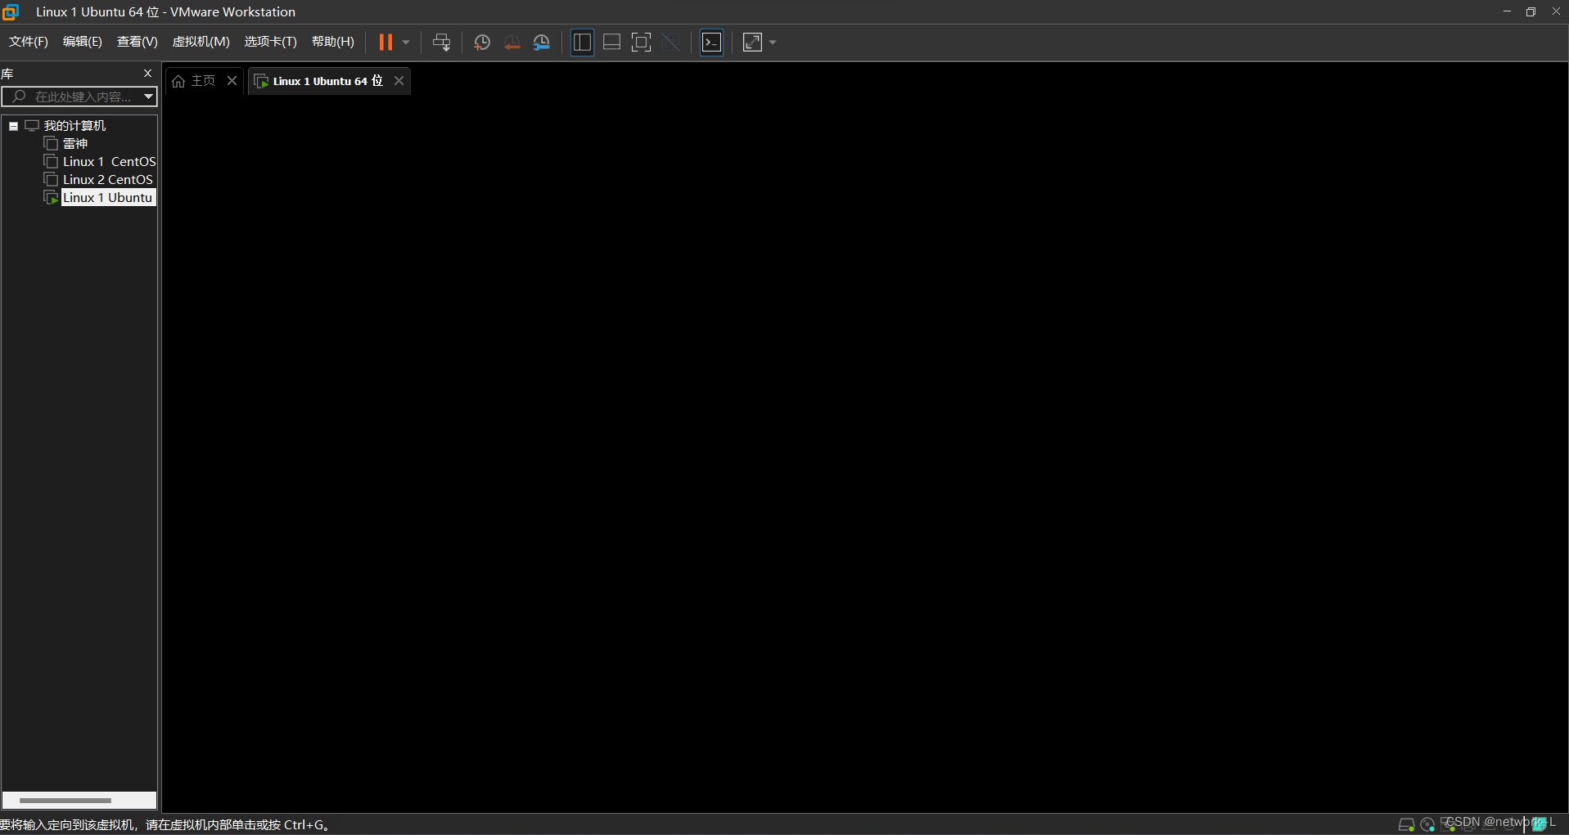The height and width of the screenshot is (835, 1569).
Task: Open the display stretch dropdown arrow
Action: click(772, 42)
